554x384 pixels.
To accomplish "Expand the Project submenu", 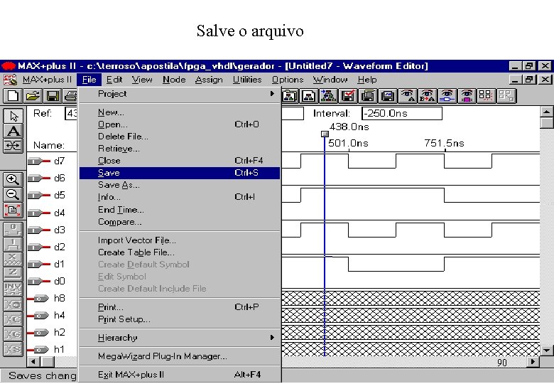I will (180, 94).
